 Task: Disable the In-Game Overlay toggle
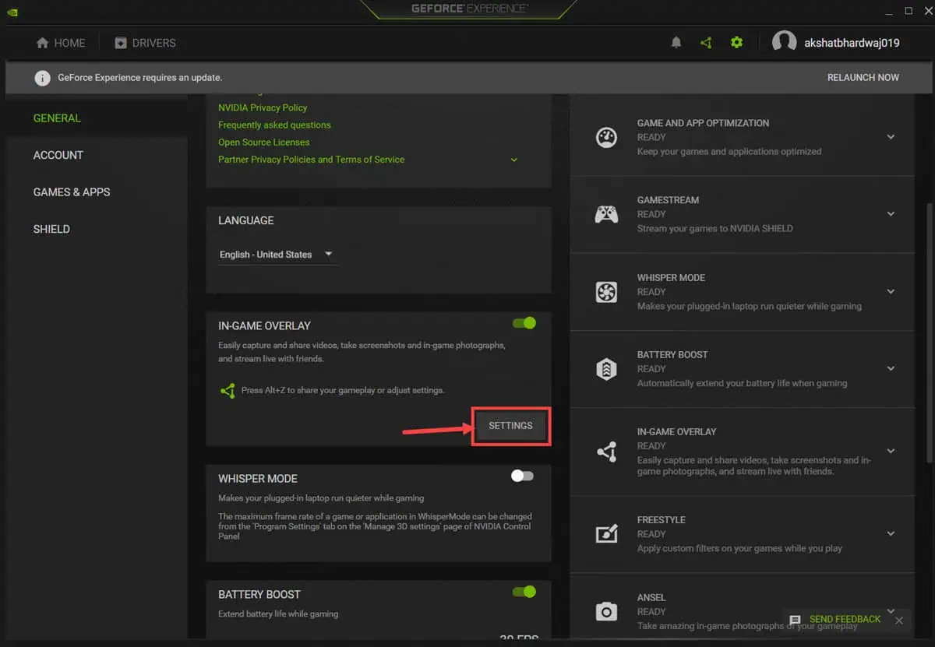[524, 323]
